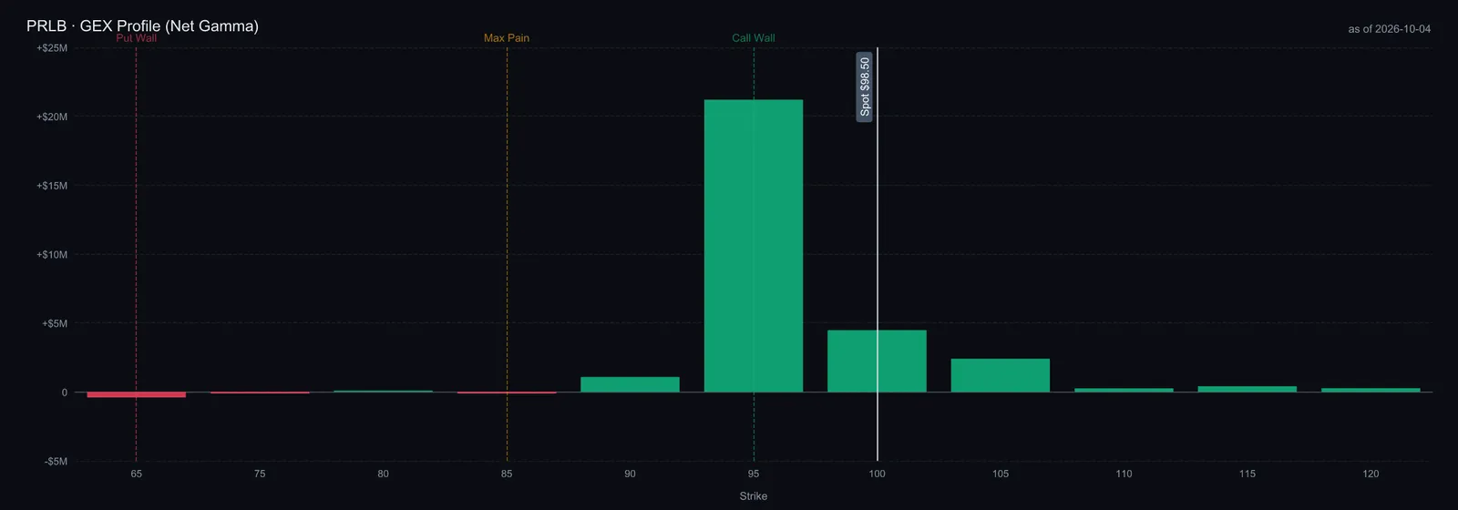The height and width of the screenshot is (510, 1458).
Task: Click the 80 strike tick label
Action: 384,474
